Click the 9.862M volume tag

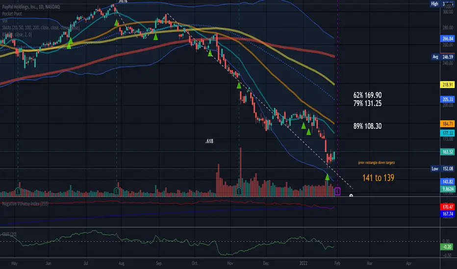point(448,189)
